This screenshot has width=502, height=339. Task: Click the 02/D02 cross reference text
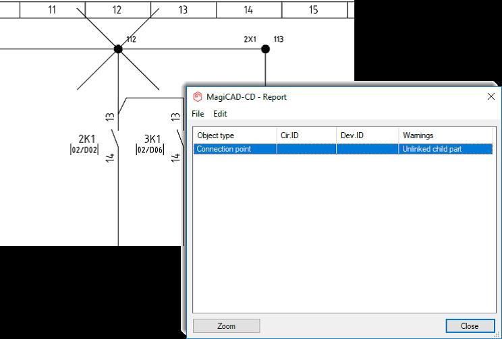tap(84, 150)
